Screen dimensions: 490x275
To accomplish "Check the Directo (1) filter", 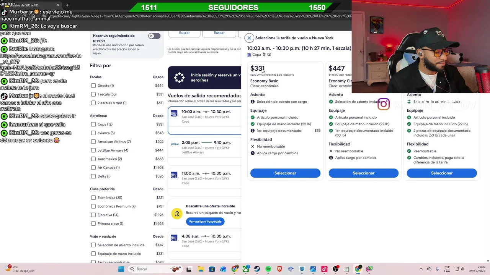I will [93, 86].
